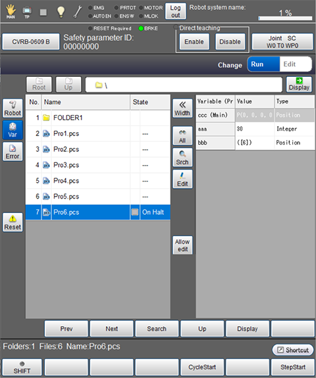Open the Error log side button

click(13, 151)
